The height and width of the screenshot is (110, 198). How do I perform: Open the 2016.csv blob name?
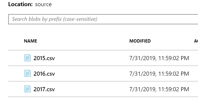(44, 74)
